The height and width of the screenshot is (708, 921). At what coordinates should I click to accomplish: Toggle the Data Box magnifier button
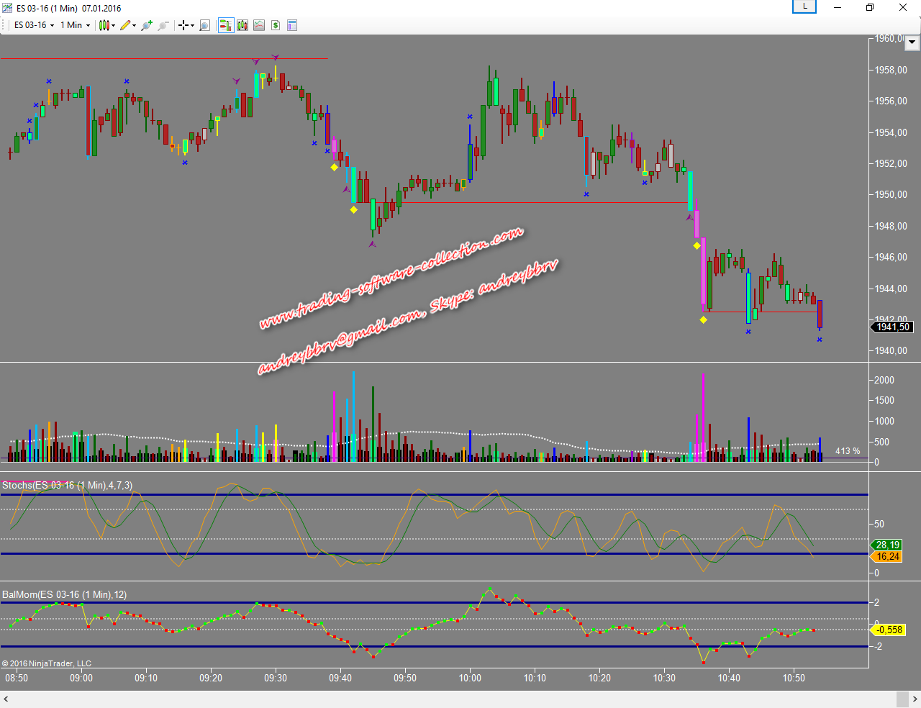coord(204,25)
